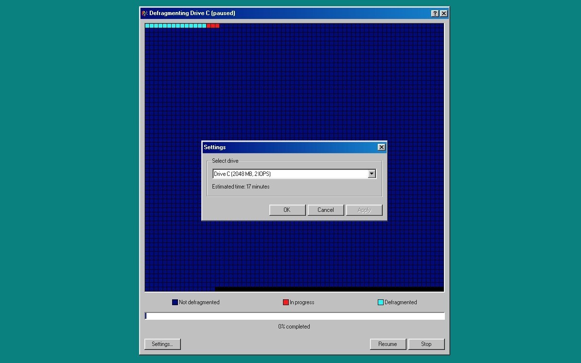Click the help (?) icon in the title bar
Screen dimensions: 581x363
click(434, 13)
